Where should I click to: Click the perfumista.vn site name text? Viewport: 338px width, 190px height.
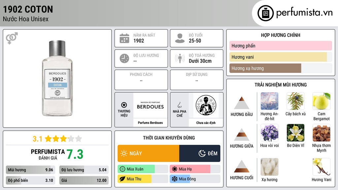(x=304, y=13)
